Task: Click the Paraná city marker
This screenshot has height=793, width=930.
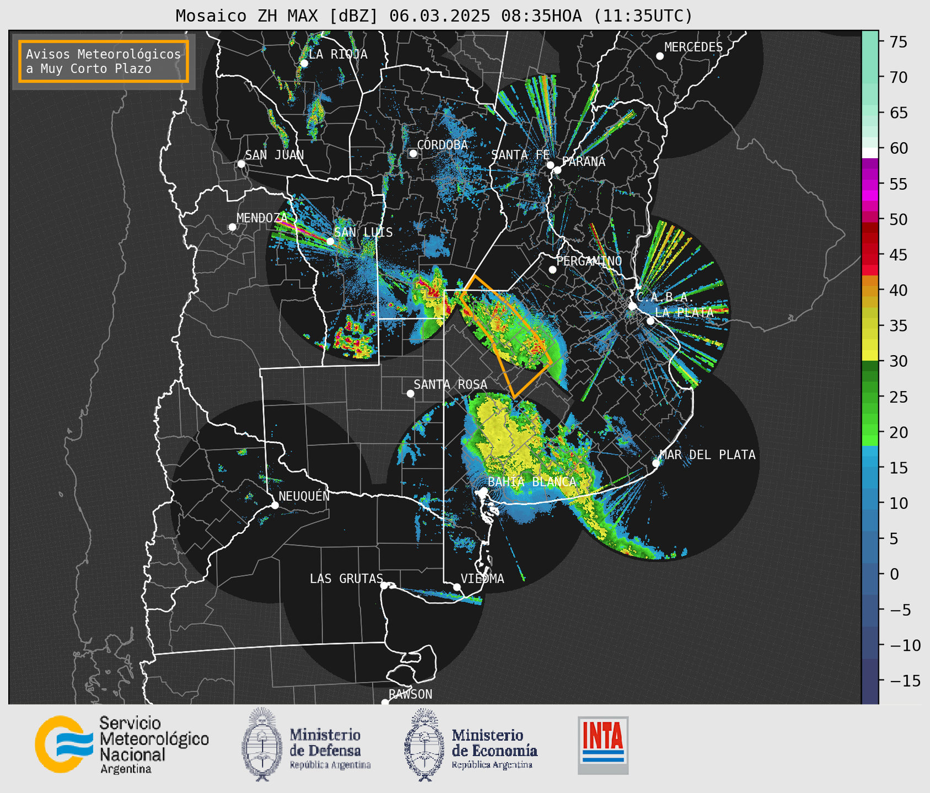Action: point(557,170)
